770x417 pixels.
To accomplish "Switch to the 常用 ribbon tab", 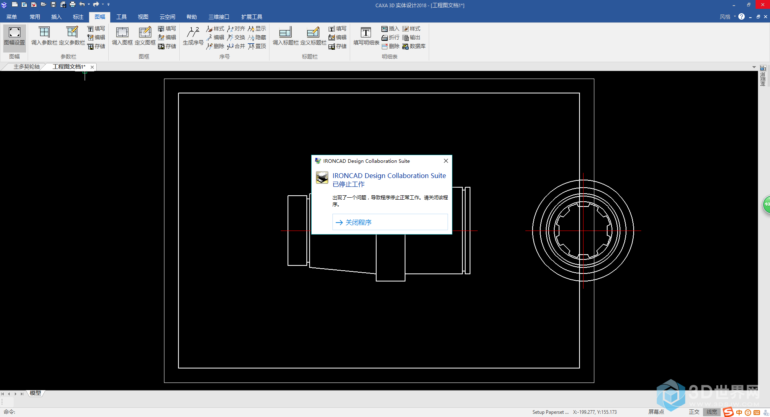I will point(35,17).
